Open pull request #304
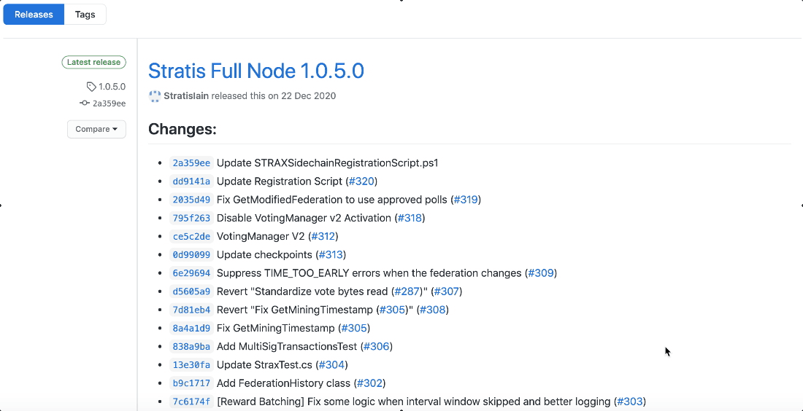Screen dimensions: 803x411 [332, 365]
